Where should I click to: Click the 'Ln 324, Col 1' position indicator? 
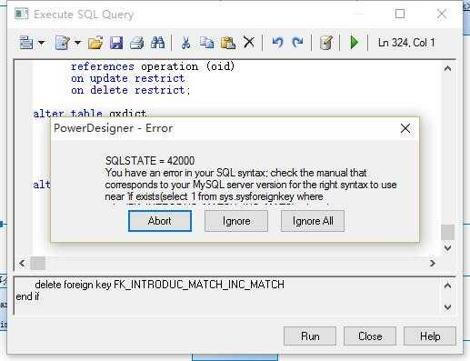(x=406, y=43)
